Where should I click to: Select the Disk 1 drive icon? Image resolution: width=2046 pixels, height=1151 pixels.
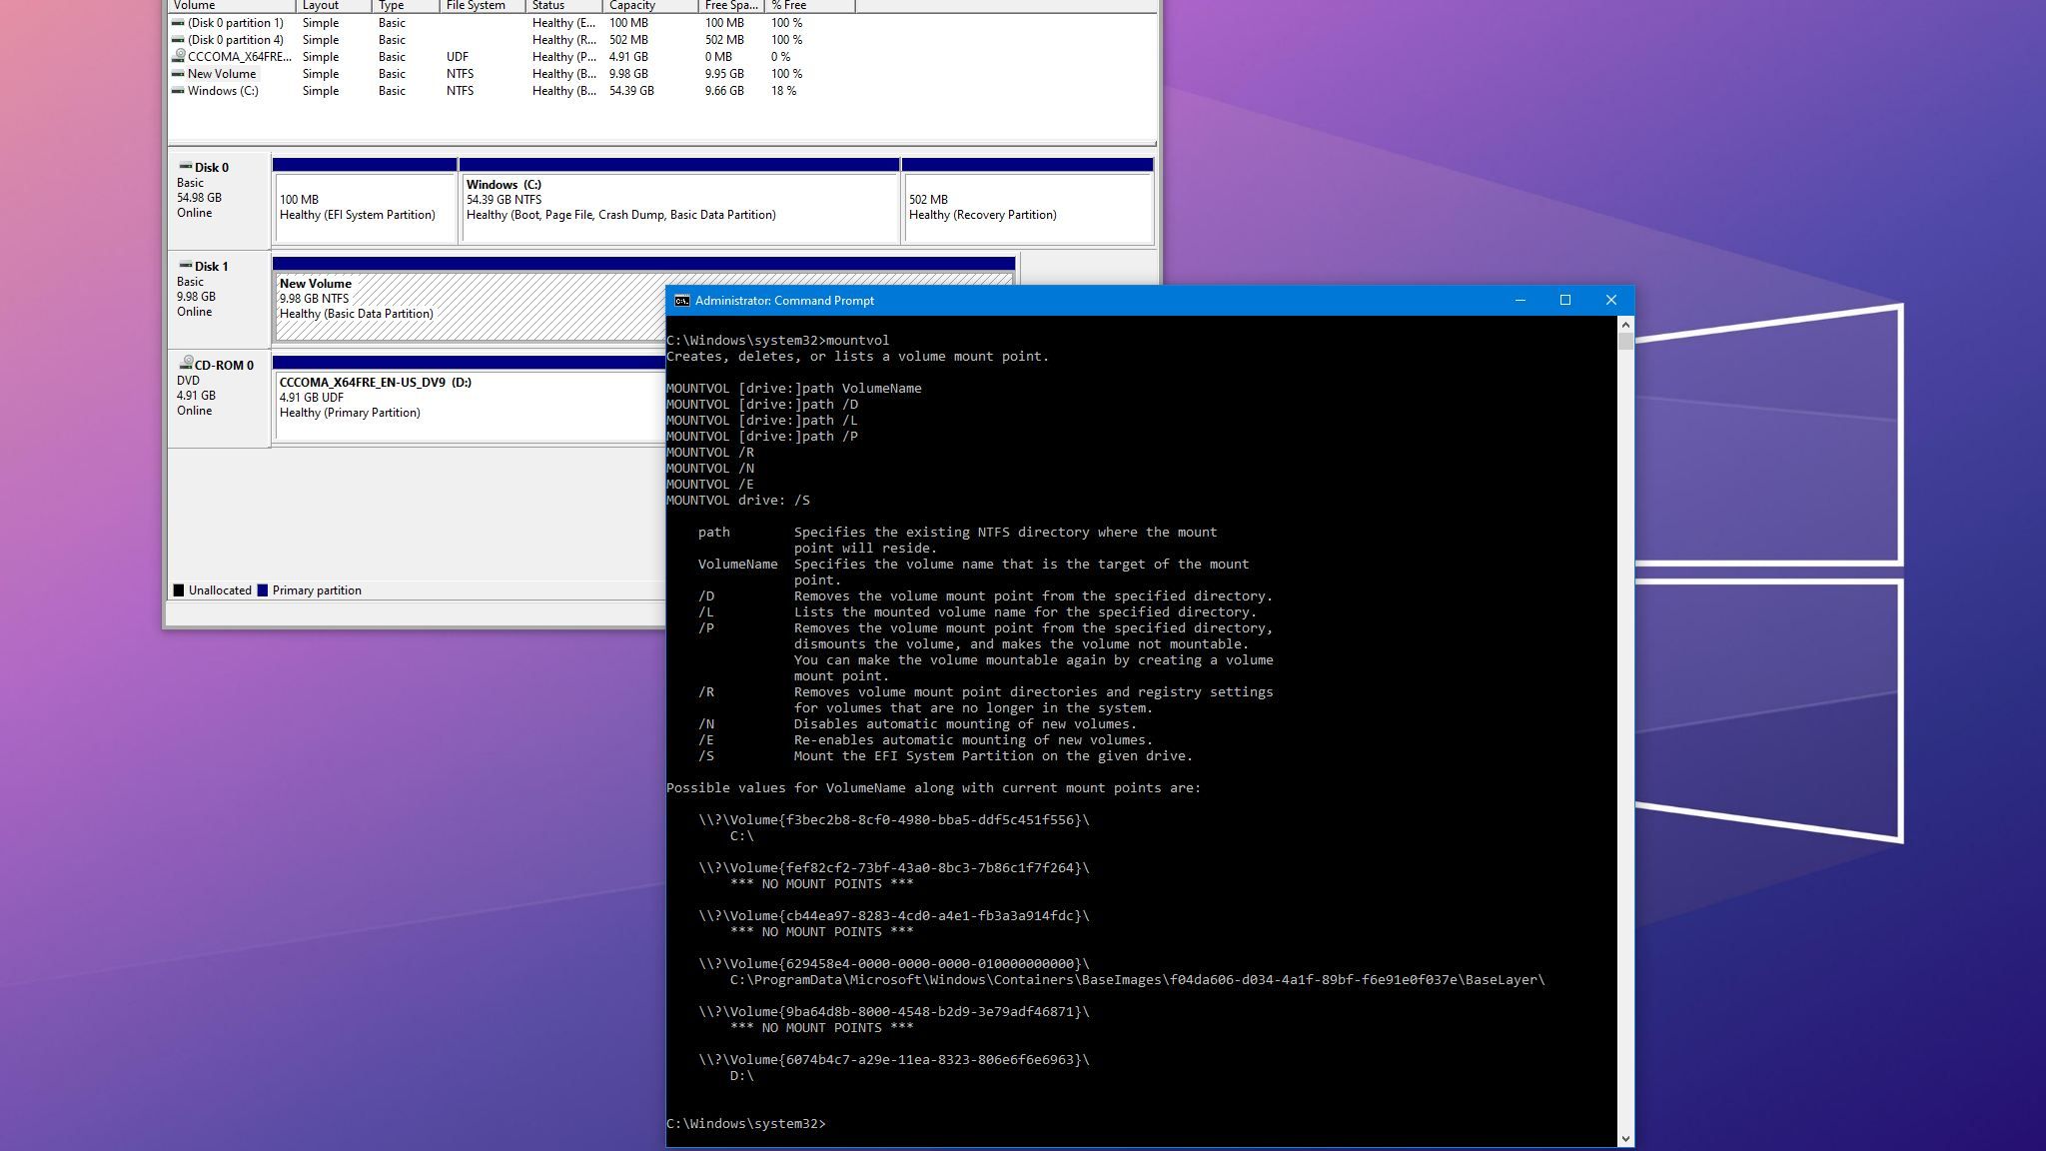click(x=185, y=266)
